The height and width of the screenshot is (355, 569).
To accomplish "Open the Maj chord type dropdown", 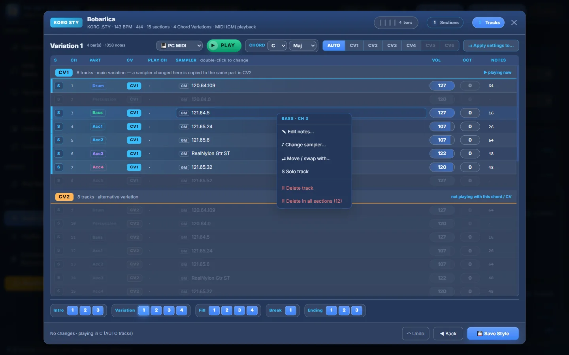I will coord(303,46).
